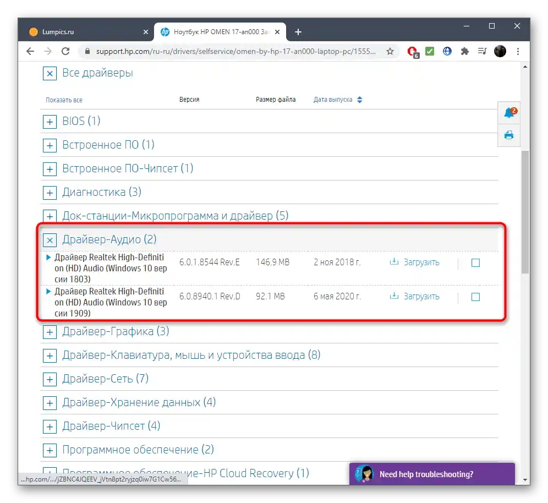Expand Док-станции-Микропрограмма и драйвер (5)

[50, 216]
